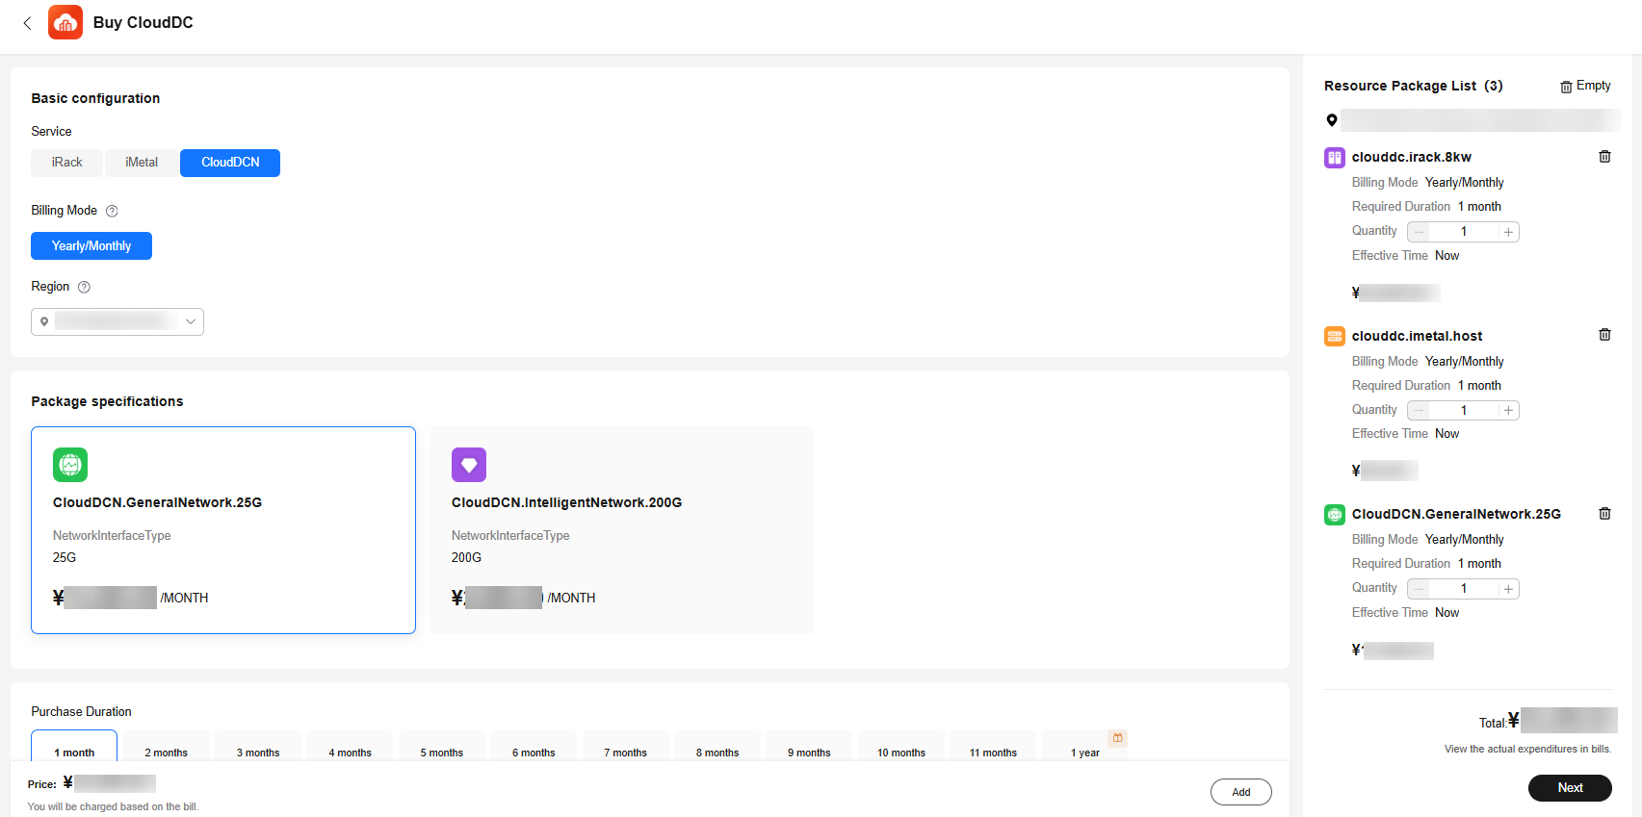Click quantity field of clouddc.irack.8kw
The image size is (1642, 817).
[1464, 232]
